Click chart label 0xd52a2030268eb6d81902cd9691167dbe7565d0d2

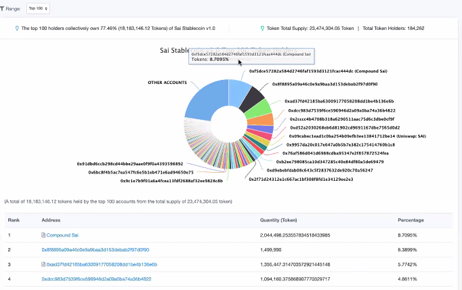tap(345, 127)
